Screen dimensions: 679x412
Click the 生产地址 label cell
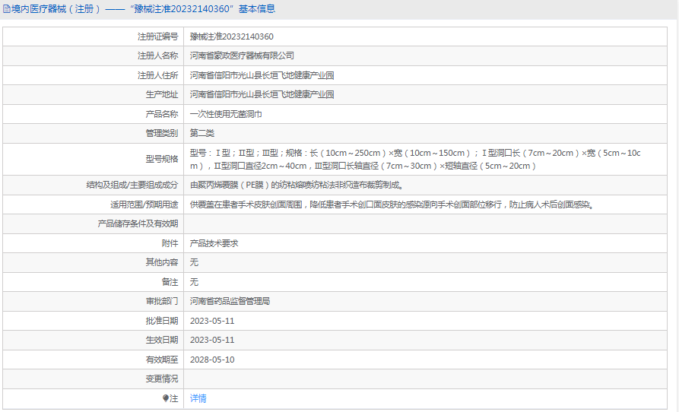(x=93, y=95)
